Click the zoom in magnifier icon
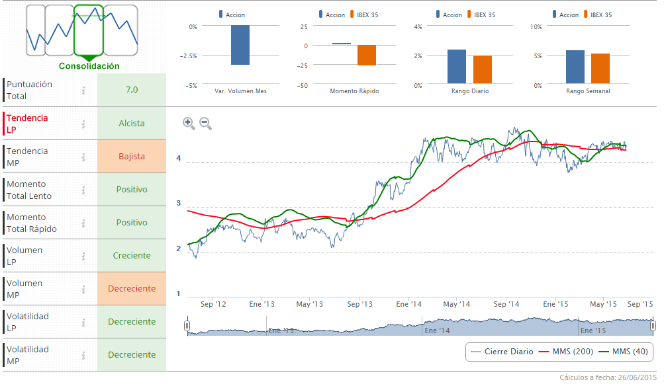Screen dimensions: 664x388 click(188, 122)
